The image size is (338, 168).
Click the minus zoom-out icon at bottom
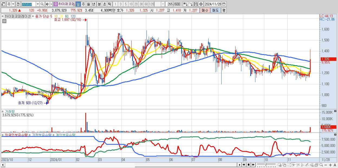point(326,165)
